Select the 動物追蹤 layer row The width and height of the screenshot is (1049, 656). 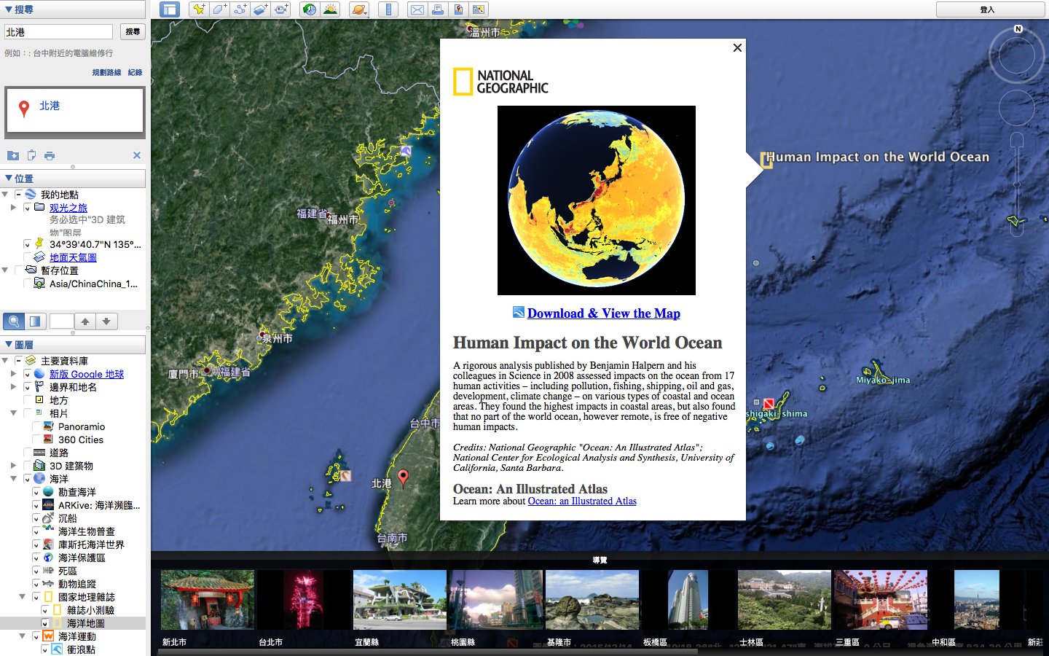73,584
